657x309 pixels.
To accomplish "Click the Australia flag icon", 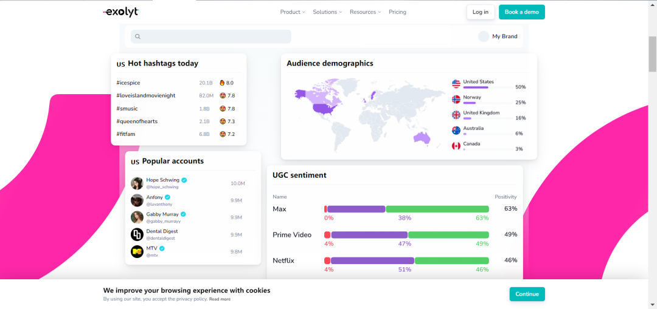I will [456, 131].
